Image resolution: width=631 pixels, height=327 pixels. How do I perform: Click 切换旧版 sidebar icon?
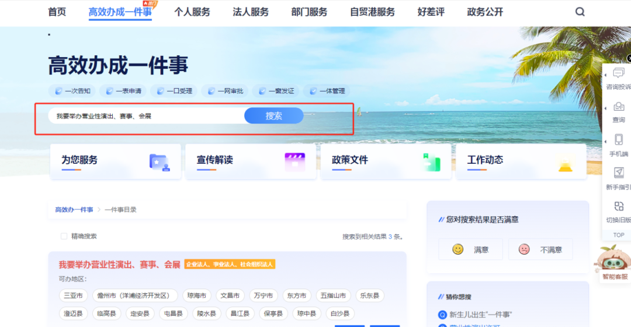pos(618,211)
